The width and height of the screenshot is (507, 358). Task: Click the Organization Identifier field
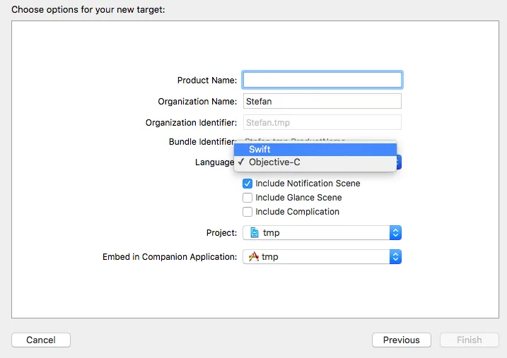322,122
